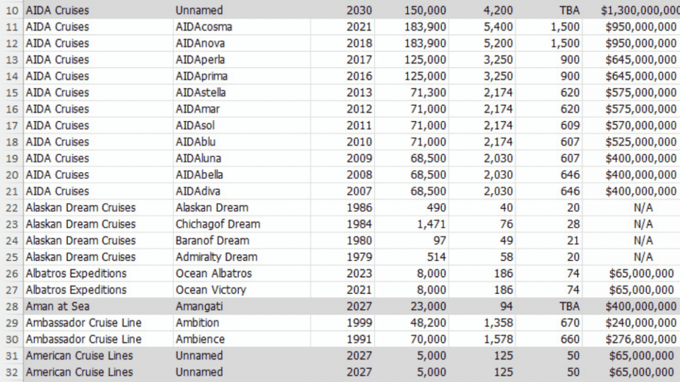Select the Chichagof Dream cell
This screenshot has width=680, height=382.
click(242, 225)
